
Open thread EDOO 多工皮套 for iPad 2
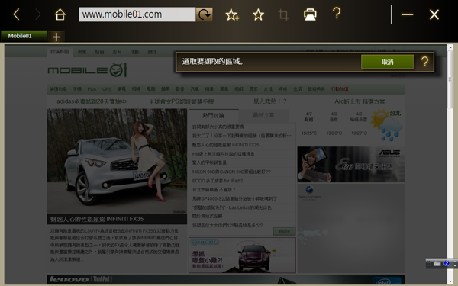[218, 181]
